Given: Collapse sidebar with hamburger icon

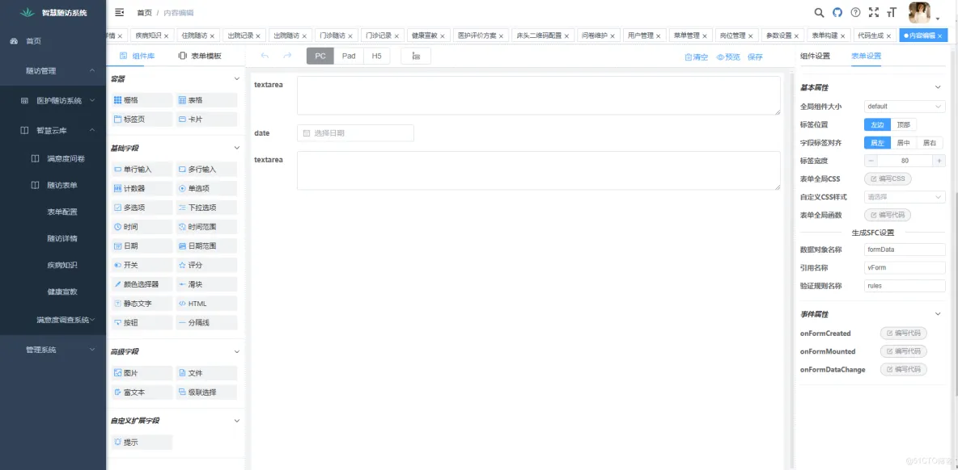Looking at the screenshot, I should click(119, 12).
